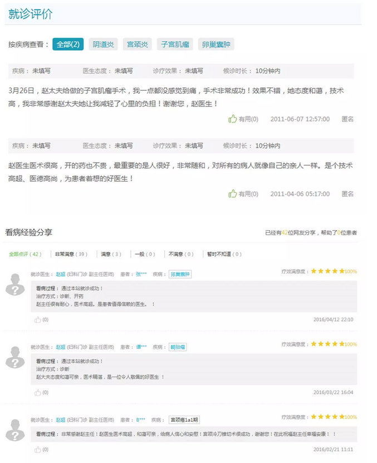The image size is (377, 463).
Task: Click star rating of the 2016/04/12 review
Action: click(327, 271)
